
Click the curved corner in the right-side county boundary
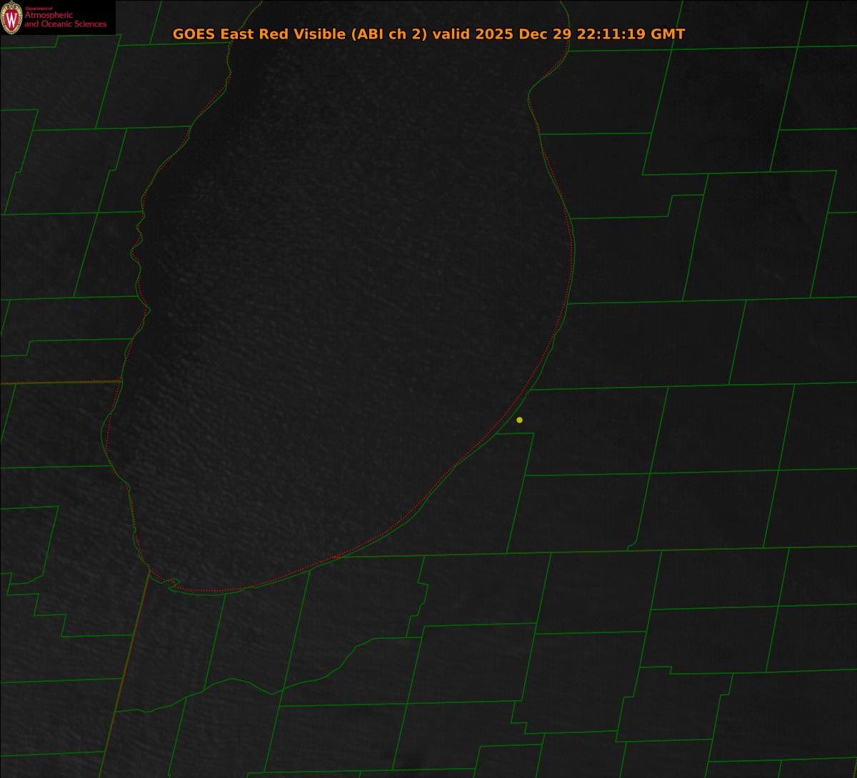(x=633, y=545)
